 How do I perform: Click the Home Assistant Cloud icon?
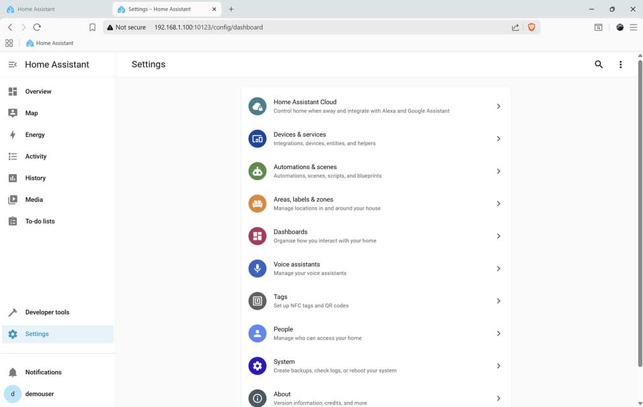pyautogui.click(x=257, y=106)
